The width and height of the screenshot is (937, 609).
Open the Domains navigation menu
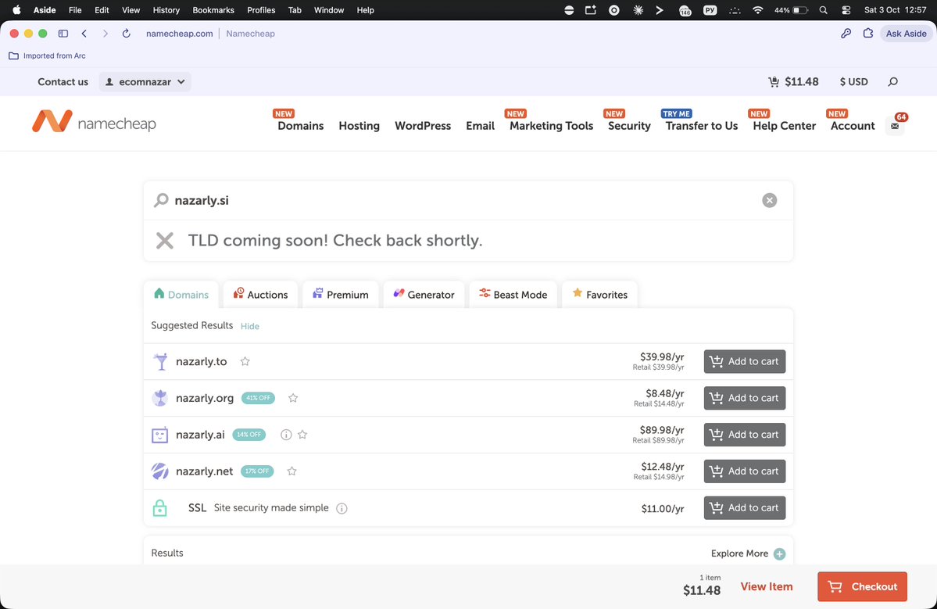tap(301, 126)
